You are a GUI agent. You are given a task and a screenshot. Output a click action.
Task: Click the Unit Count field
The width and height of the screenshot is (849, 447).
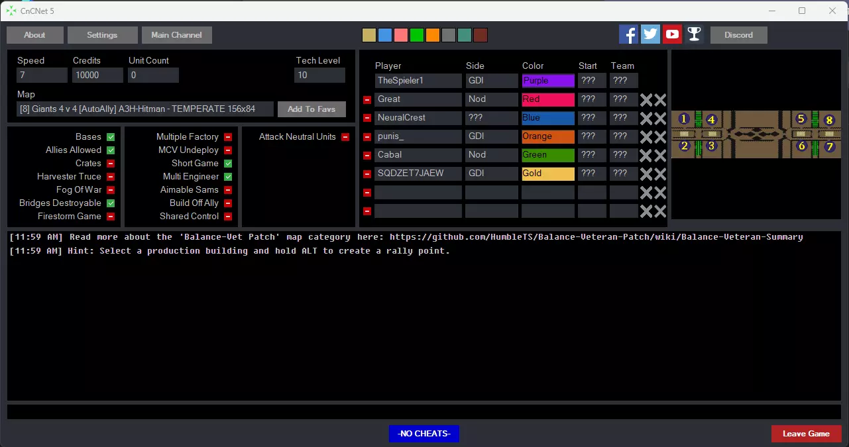tap(154, 75)
